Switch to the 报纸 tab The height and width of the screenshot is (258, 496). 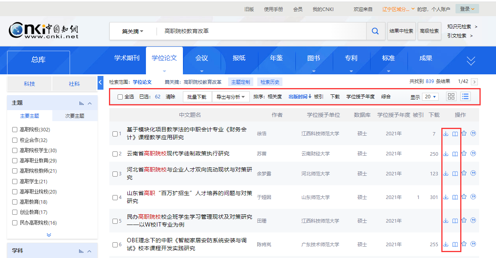click(x=239, y=58)
